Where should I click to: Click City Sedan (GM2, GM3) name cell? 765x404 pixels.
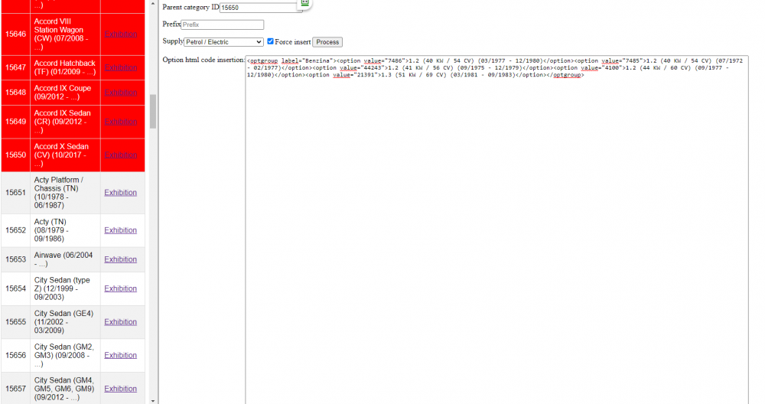click(65, 355)
